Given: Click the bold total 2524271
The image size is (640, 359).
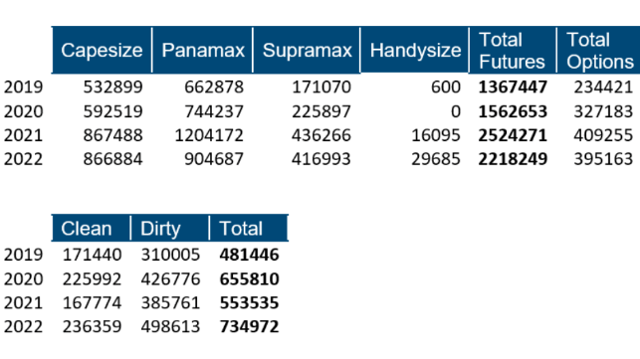Looking at the screenshot, I should pyautogui.click(x=513, y=135).
